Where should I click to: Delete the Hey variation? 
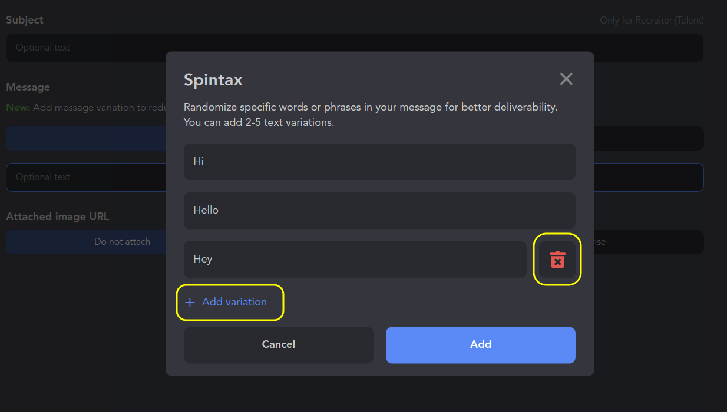[557, 260]
